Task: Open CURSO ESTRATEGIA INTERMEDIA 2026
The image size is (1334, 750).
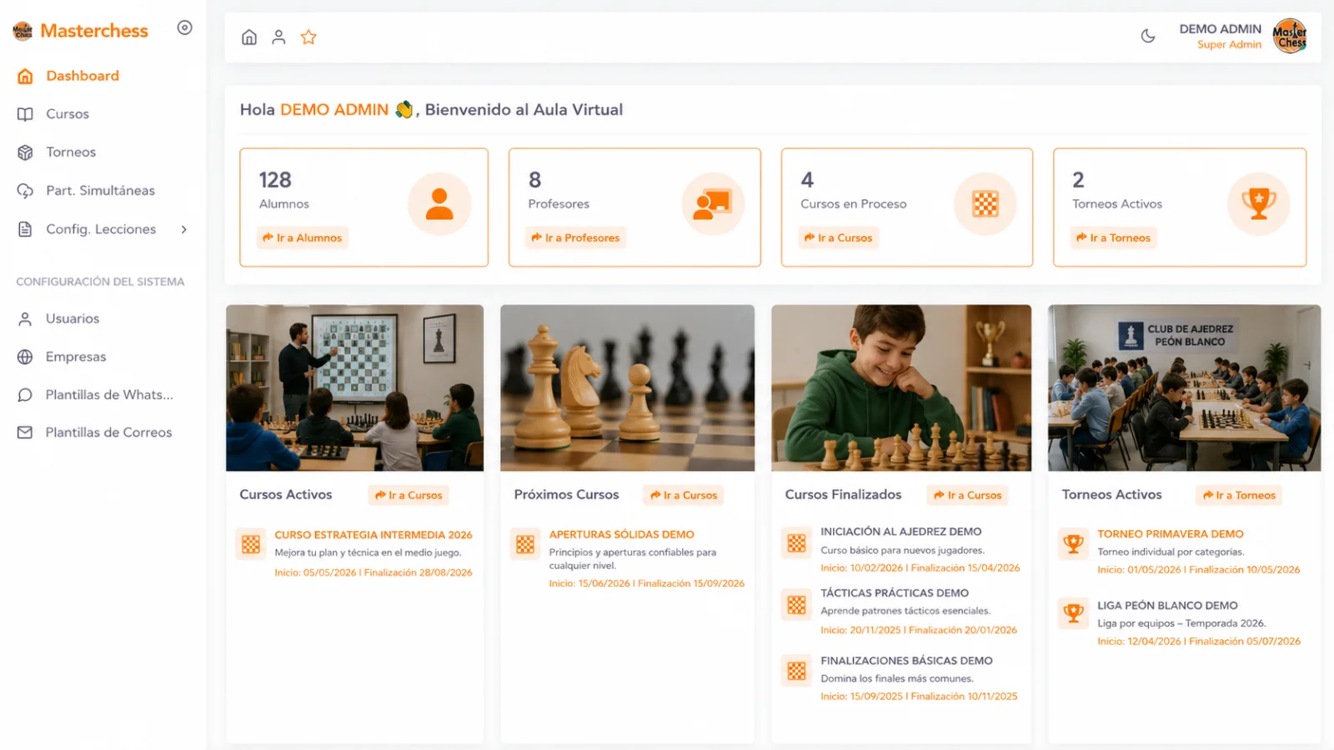Action: click(x=374, y=535)
